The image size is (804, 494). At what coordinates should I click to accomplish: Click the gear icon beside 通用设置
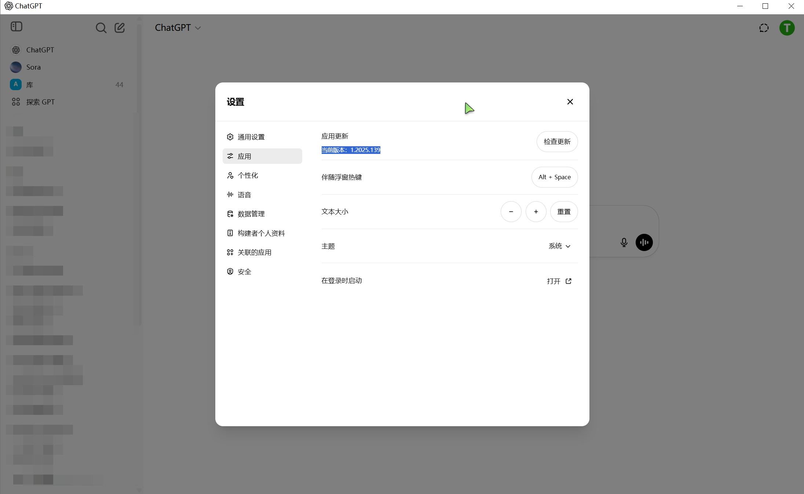230,137
